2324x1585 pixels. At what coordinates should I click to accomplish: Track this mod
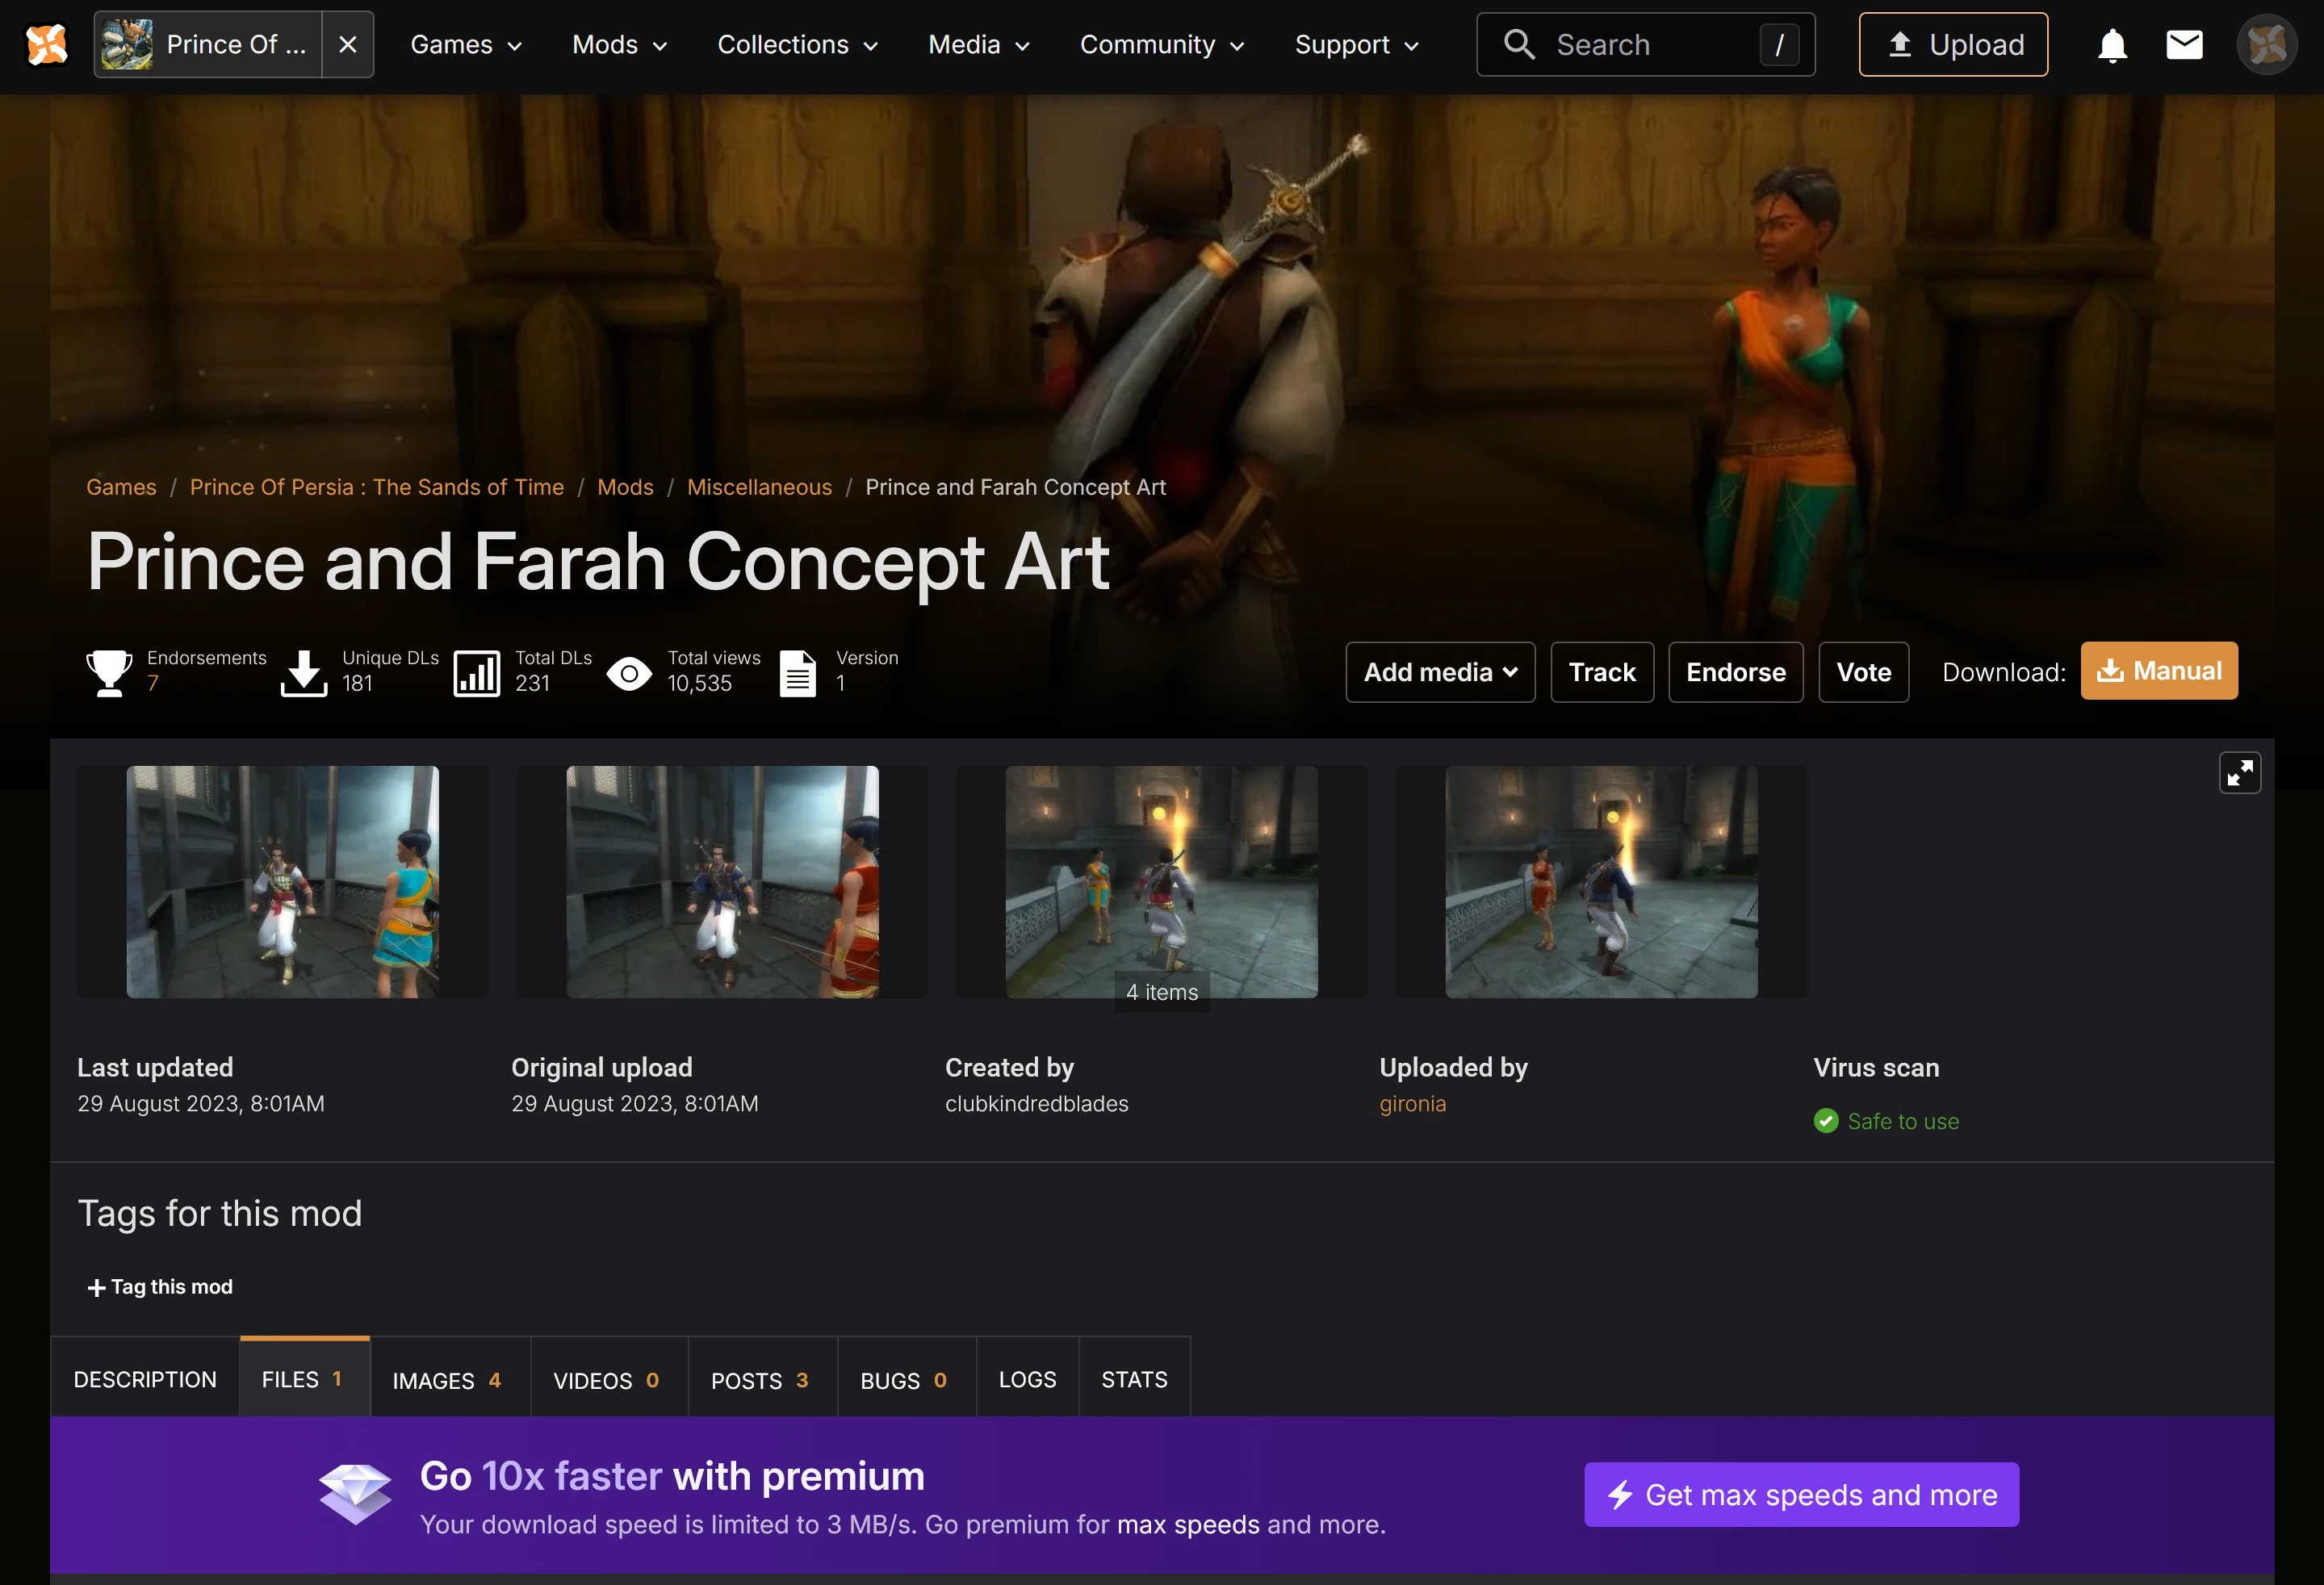coord(1602,672)
